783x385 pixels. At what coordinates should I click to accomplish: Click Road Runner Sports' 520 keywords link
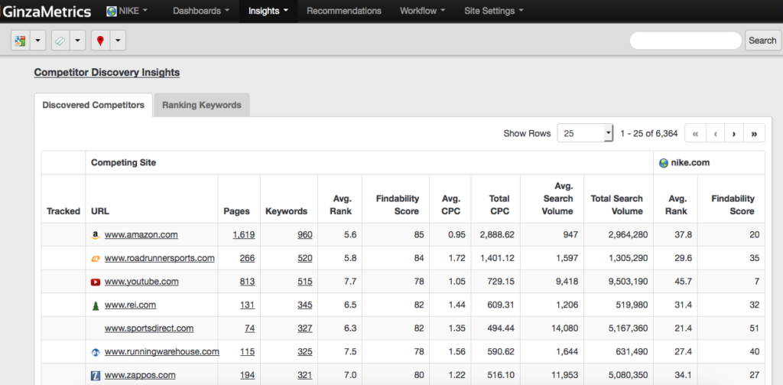(x=304, y=258)
